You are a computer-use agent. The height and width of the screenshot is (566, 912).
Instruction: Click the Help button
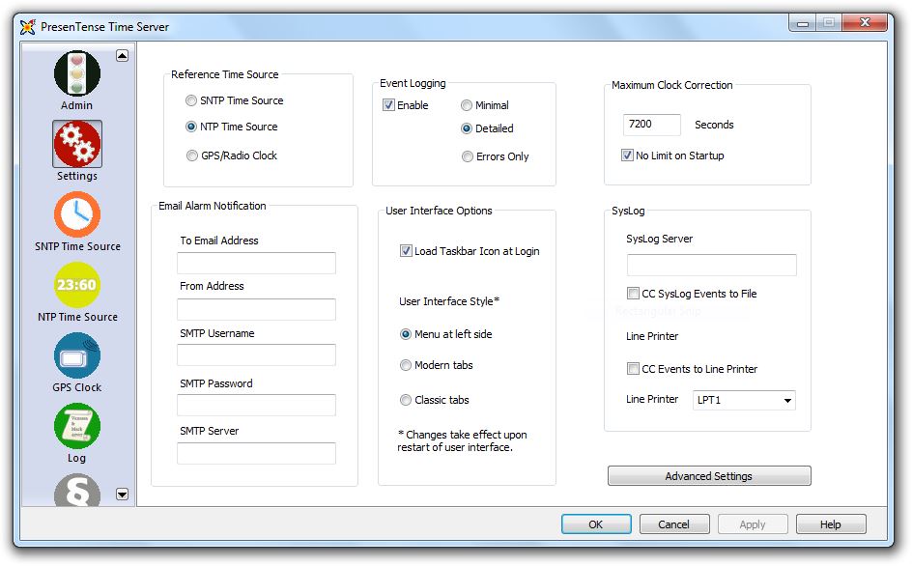831,524
